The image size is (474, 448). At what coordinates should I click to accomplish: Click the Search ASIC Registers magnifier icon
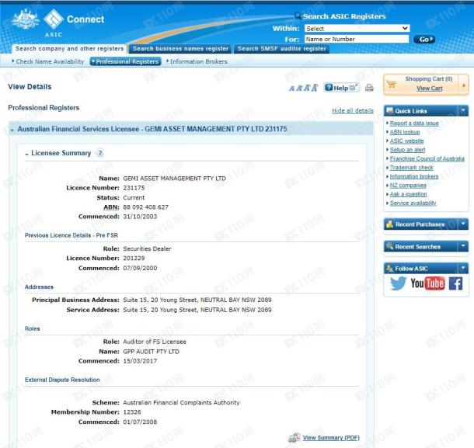298,16
